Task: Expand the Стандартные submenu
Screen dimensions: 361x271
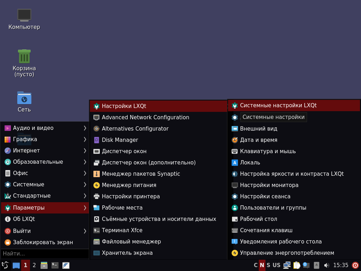Action: pos(45,195)
